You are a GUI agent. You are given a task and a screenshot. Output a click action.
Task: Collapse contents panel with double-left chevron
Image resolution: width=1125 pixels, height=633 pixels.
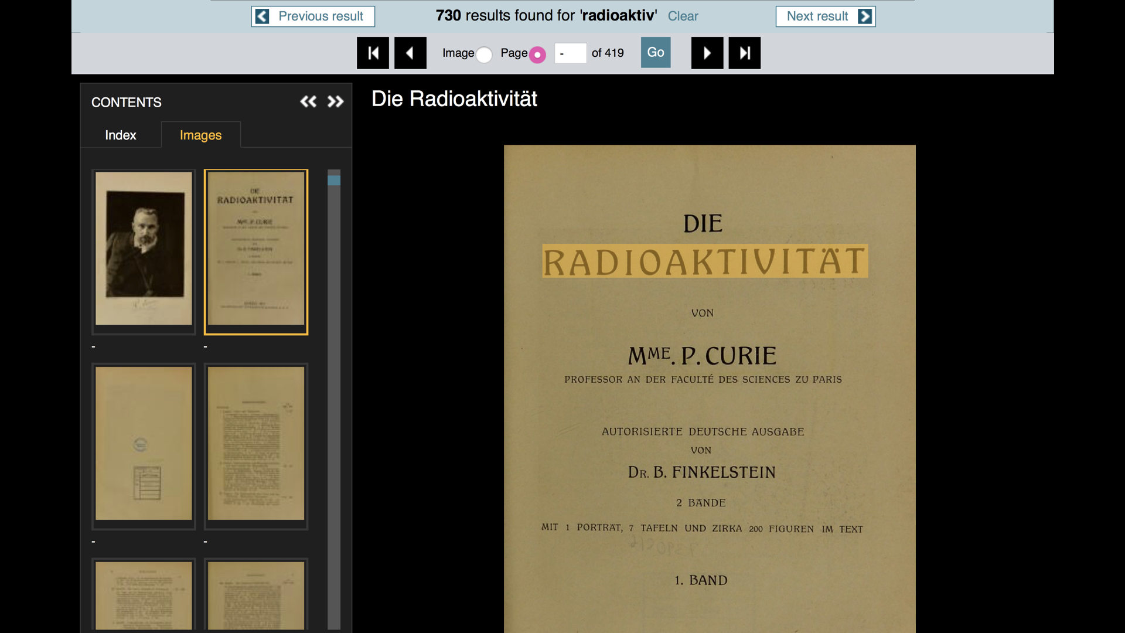[308, 102]
